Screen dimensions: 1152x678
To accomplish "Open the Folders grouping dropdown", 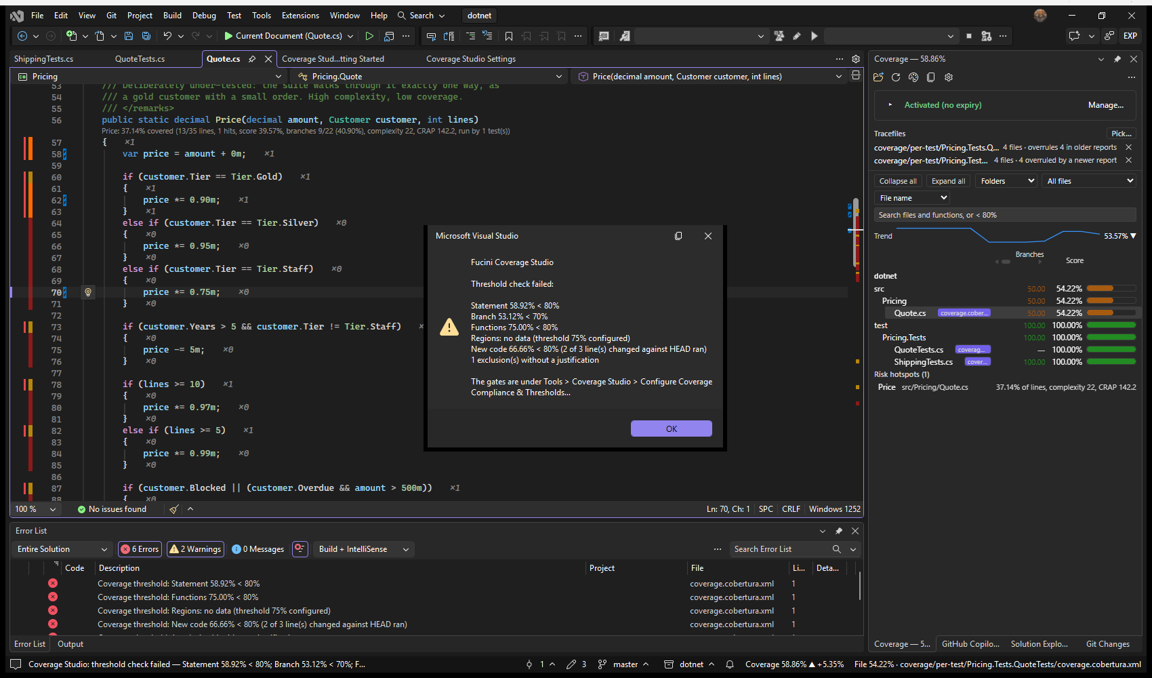I will click(x=1006, y=181).
